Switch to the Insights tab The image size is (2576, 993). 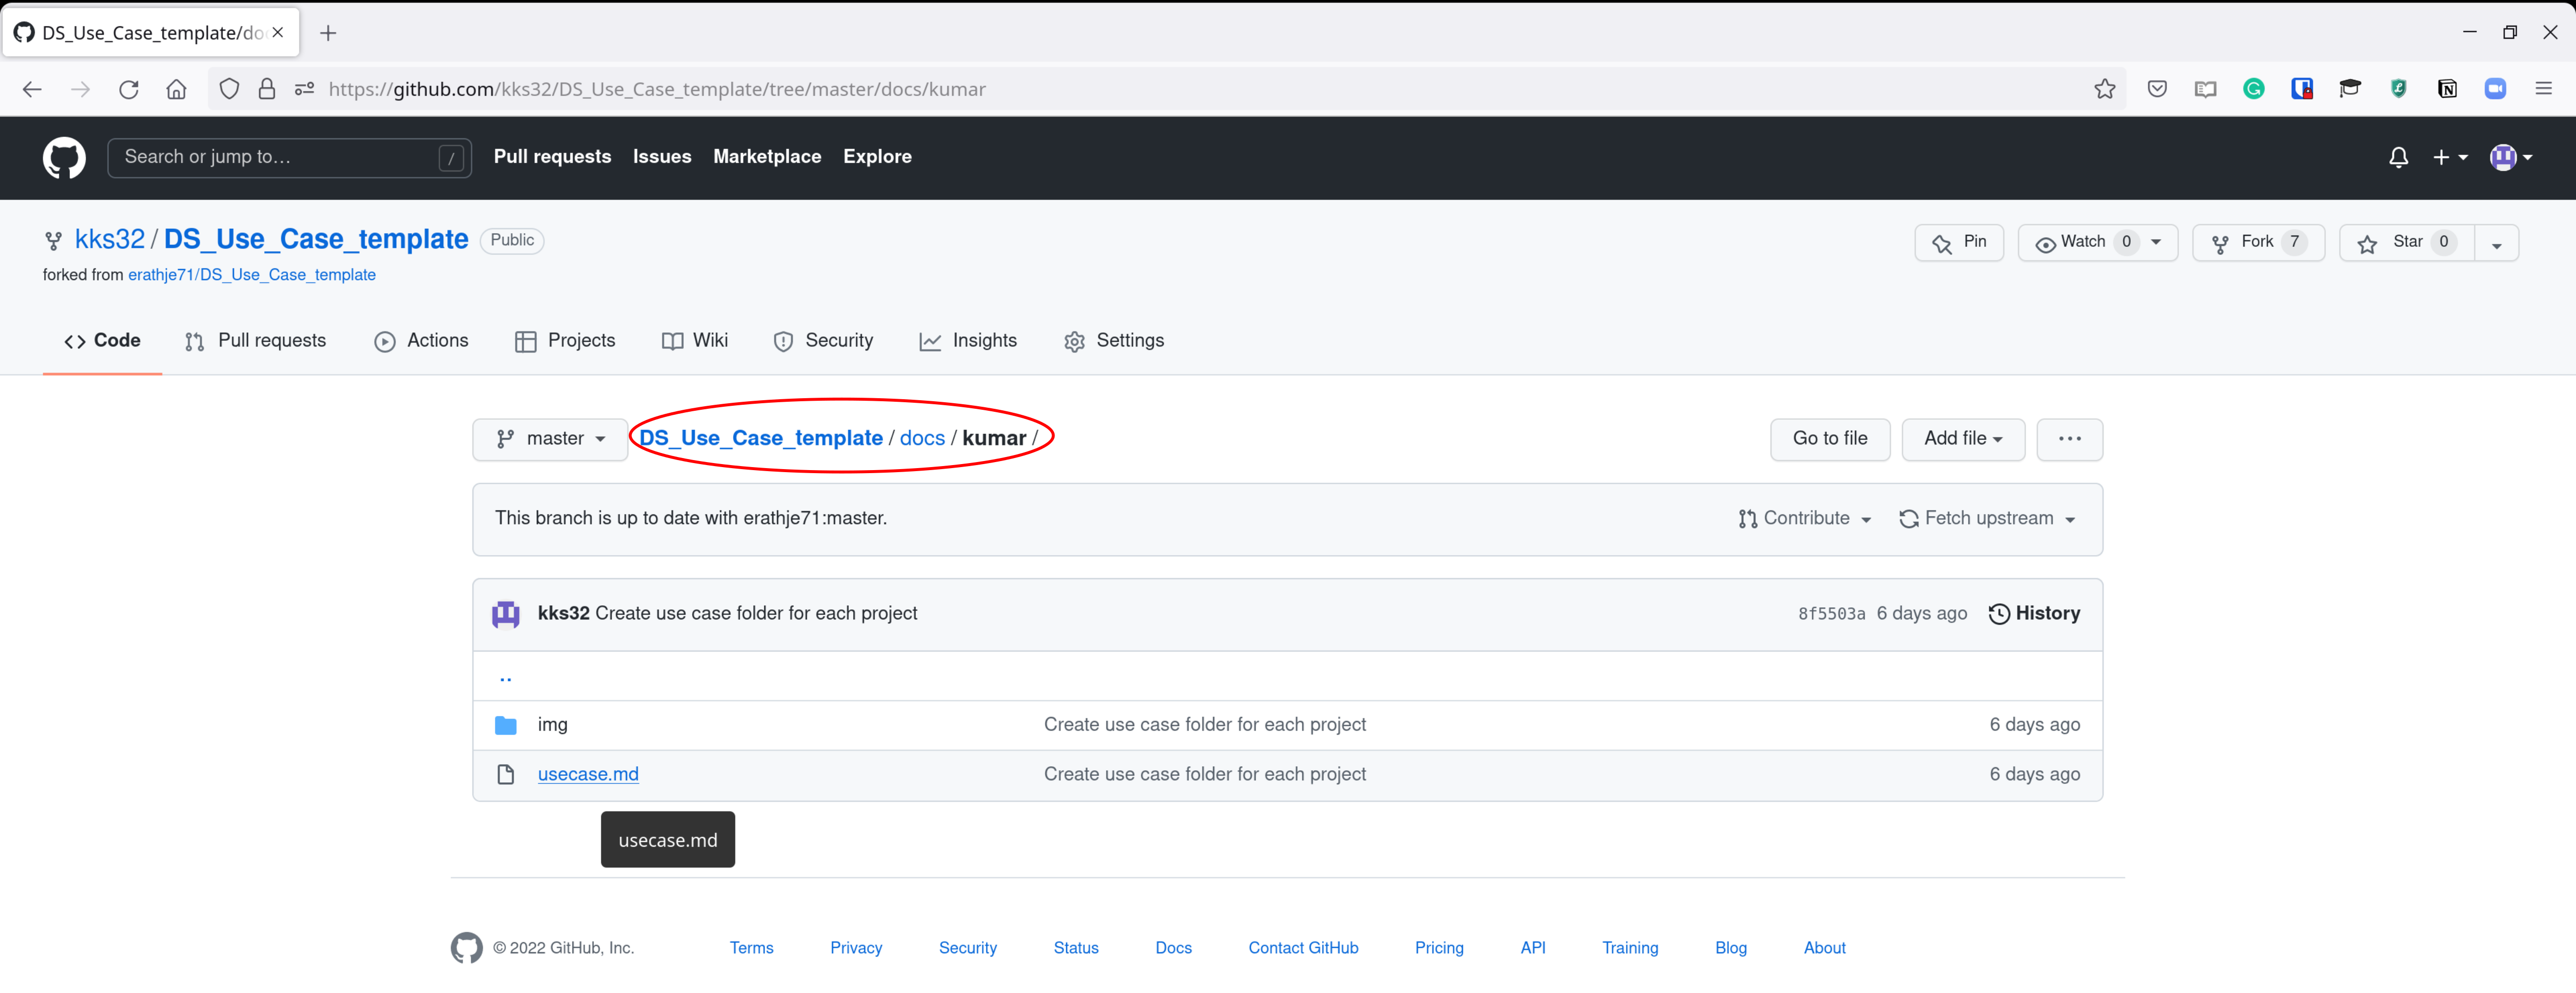(x=968, y=341)
